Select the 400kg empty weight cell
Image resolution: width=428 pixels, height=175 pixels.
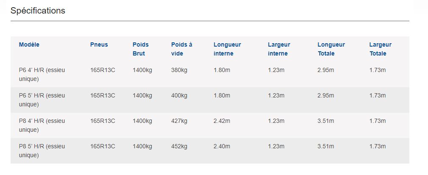(x=179, y=96)
